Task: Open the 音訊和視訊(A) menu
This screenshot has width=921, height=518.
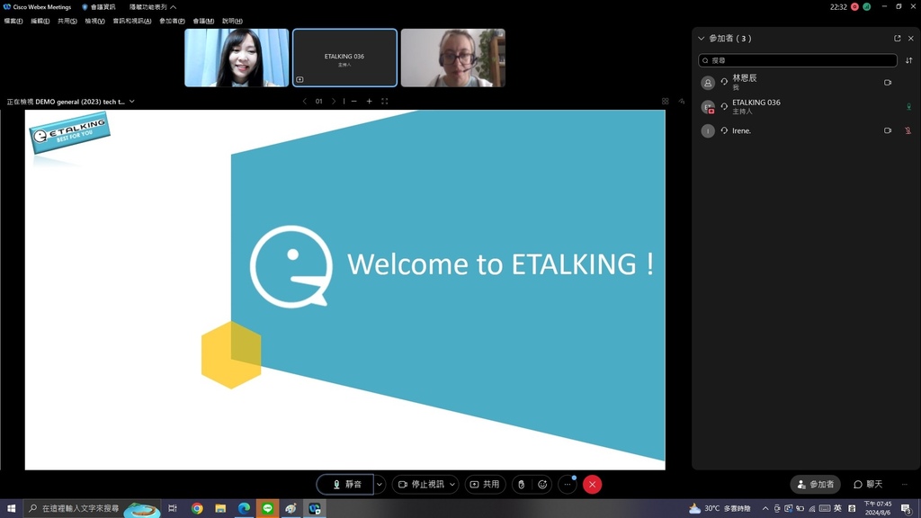Action: pyautogui.click(x=132, y=22)
